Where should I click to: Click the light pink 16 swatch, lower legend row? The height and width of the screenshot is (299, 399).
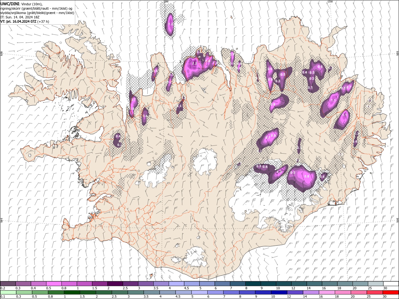[327, 292]
